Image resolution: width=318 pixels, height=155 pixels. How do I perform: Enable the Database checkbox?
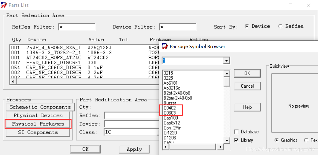(236, 132)
